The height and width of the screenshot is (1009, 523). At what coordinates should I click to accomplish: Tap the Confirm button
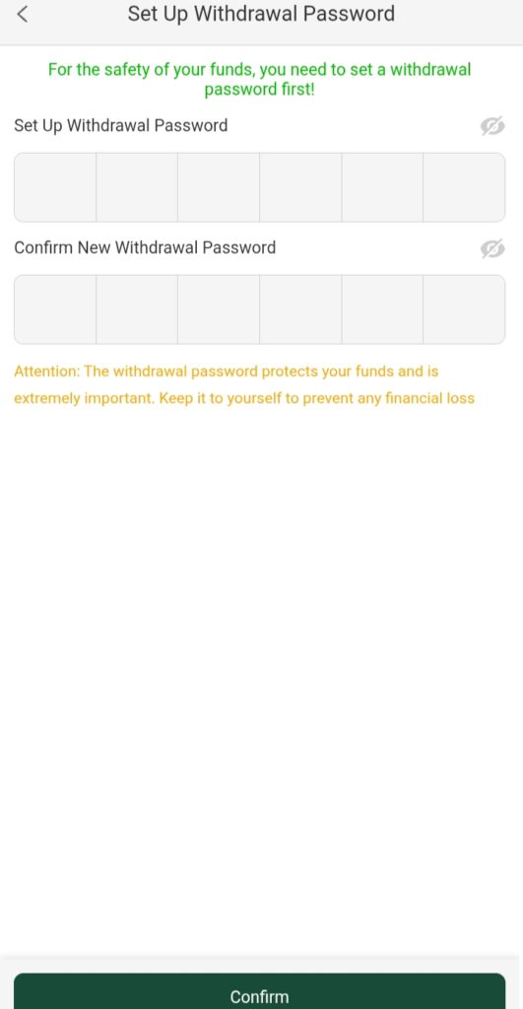point(260,991)
